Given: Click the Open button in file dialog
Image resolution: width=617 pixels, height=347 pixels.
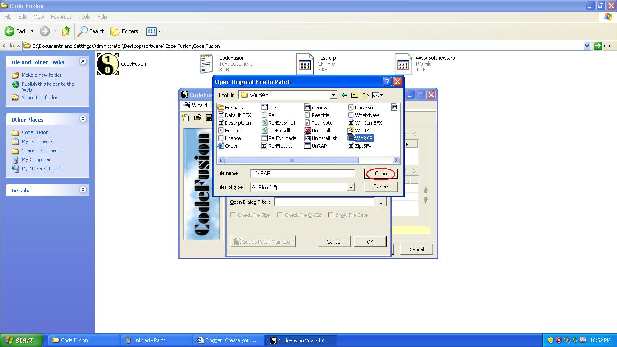Looking at the screenshot, I should (x=381, y=173).
